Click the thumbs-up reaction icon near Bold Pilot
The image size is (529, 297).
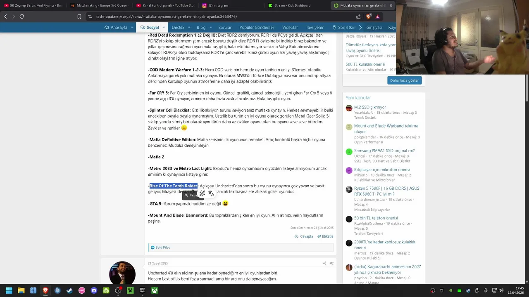[153, 247]
